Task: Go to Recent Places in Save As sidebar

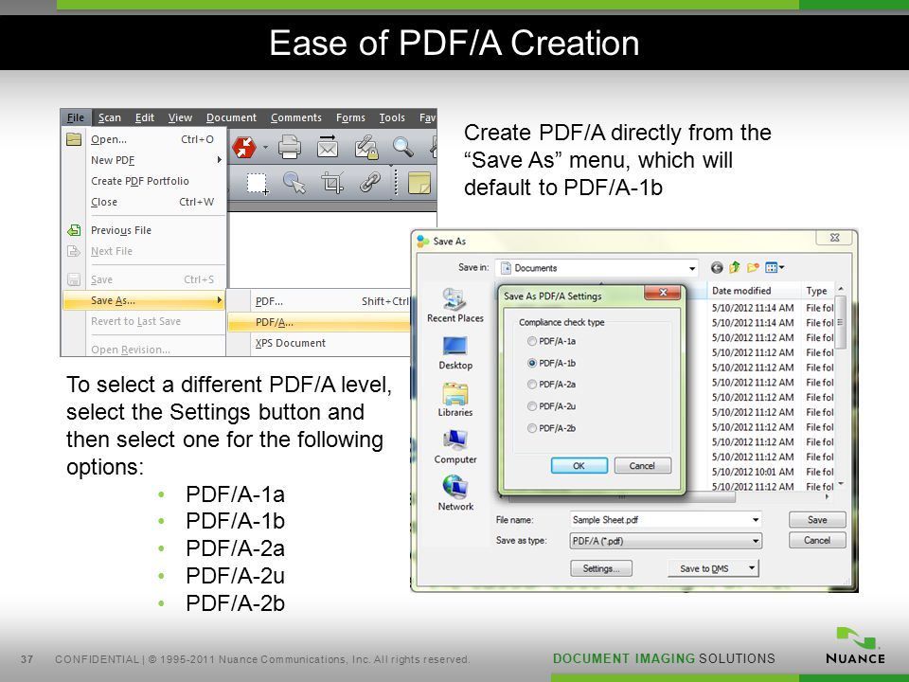Action: coord(455,306)
